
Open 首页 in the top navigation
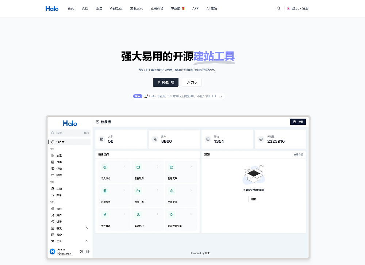click(x=71, y=8)
